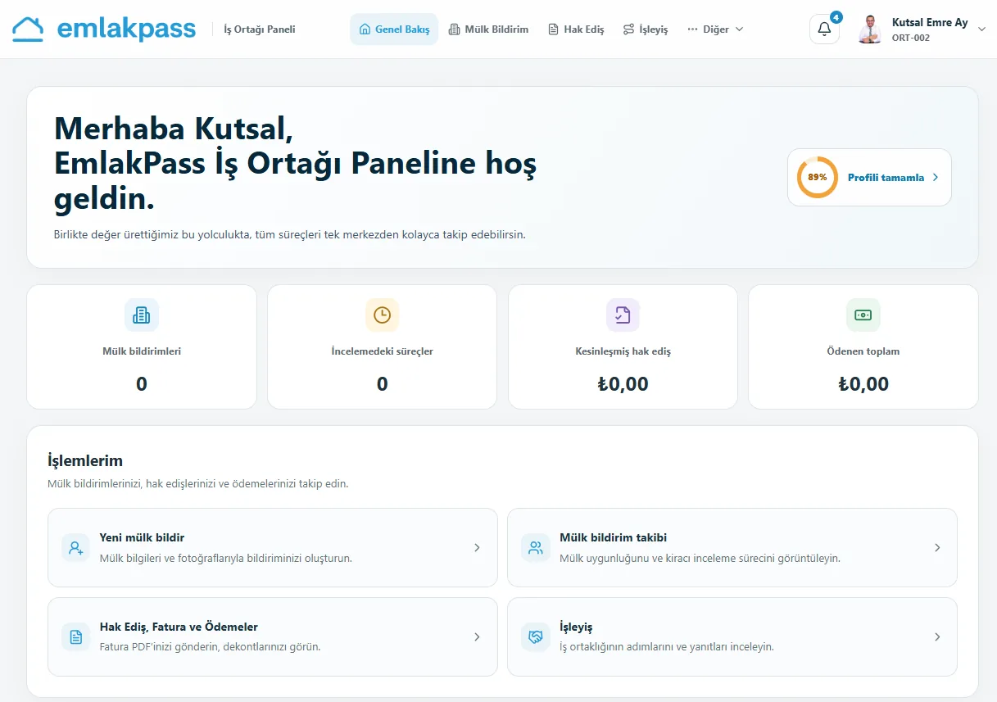Click the building icon above Mülk bildirimleri

coord(141,315)
